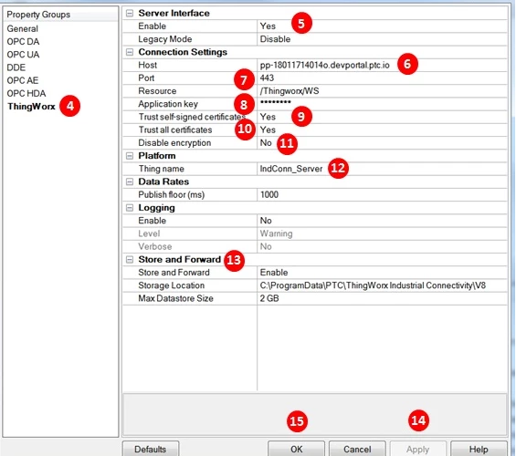Edit the Port value 443
516x456 pixels.
point(382,78)
